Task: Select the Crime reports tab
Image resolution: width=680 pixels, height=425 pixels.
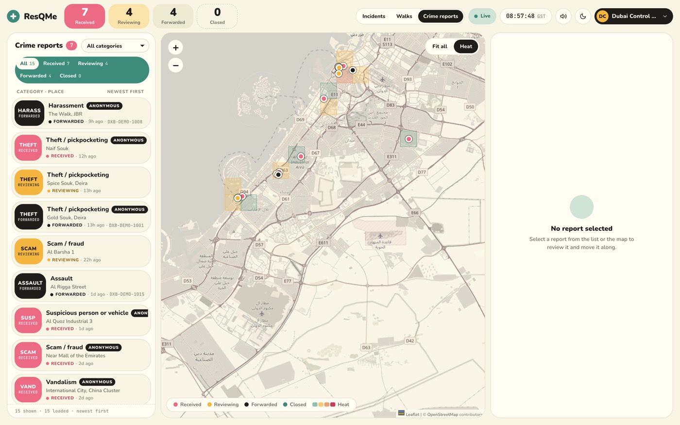Action: click(x=441, y=16)
